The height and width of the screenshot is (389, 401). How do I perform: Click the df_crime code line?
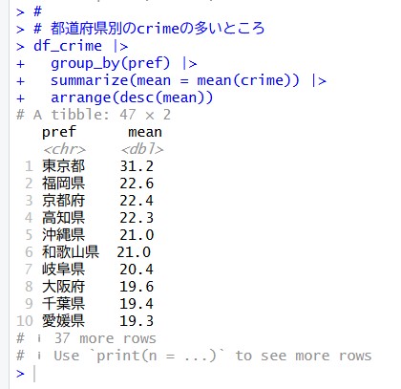[x=73, y=46]
